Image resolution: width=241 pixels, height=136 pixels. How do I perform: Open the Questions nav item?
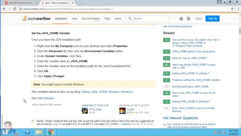pos(61,19)
